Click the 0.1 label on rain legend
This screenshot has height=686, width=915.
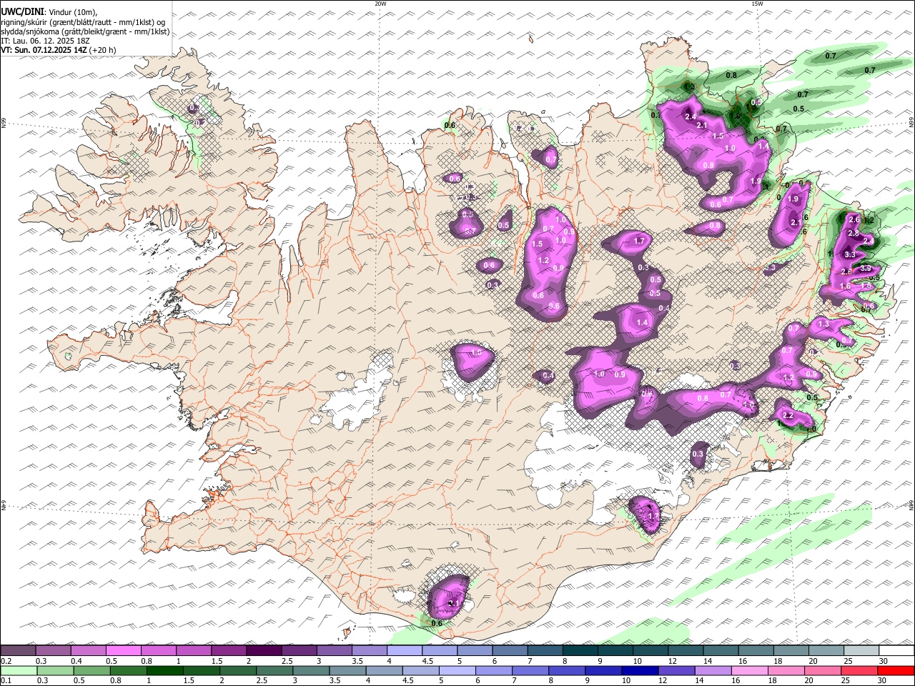click(x=6, y=681)
